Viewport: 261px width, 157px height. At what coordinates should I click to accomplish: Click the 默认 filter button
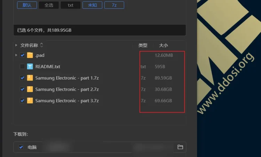coord(27,5)
